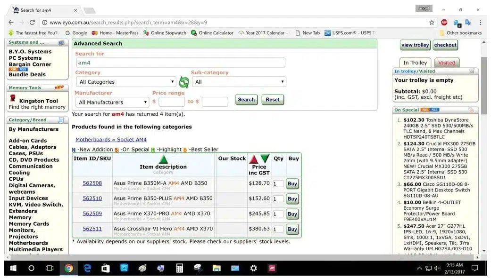Image resolution: width=491 pixels, height=278 pixels.
Task: Browse the Motherboards category in sidebar
Action: pos(28,243)
